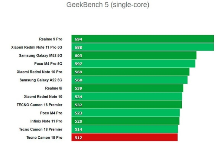Click the Xiaomi Redmi Note 11 Pro 5G bar
Viewport: 223px width, 145px height.
coord(143,47)
